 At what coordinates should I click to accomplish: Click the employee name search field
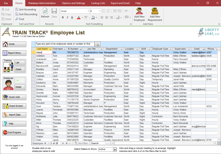click(x=65, y=44)
